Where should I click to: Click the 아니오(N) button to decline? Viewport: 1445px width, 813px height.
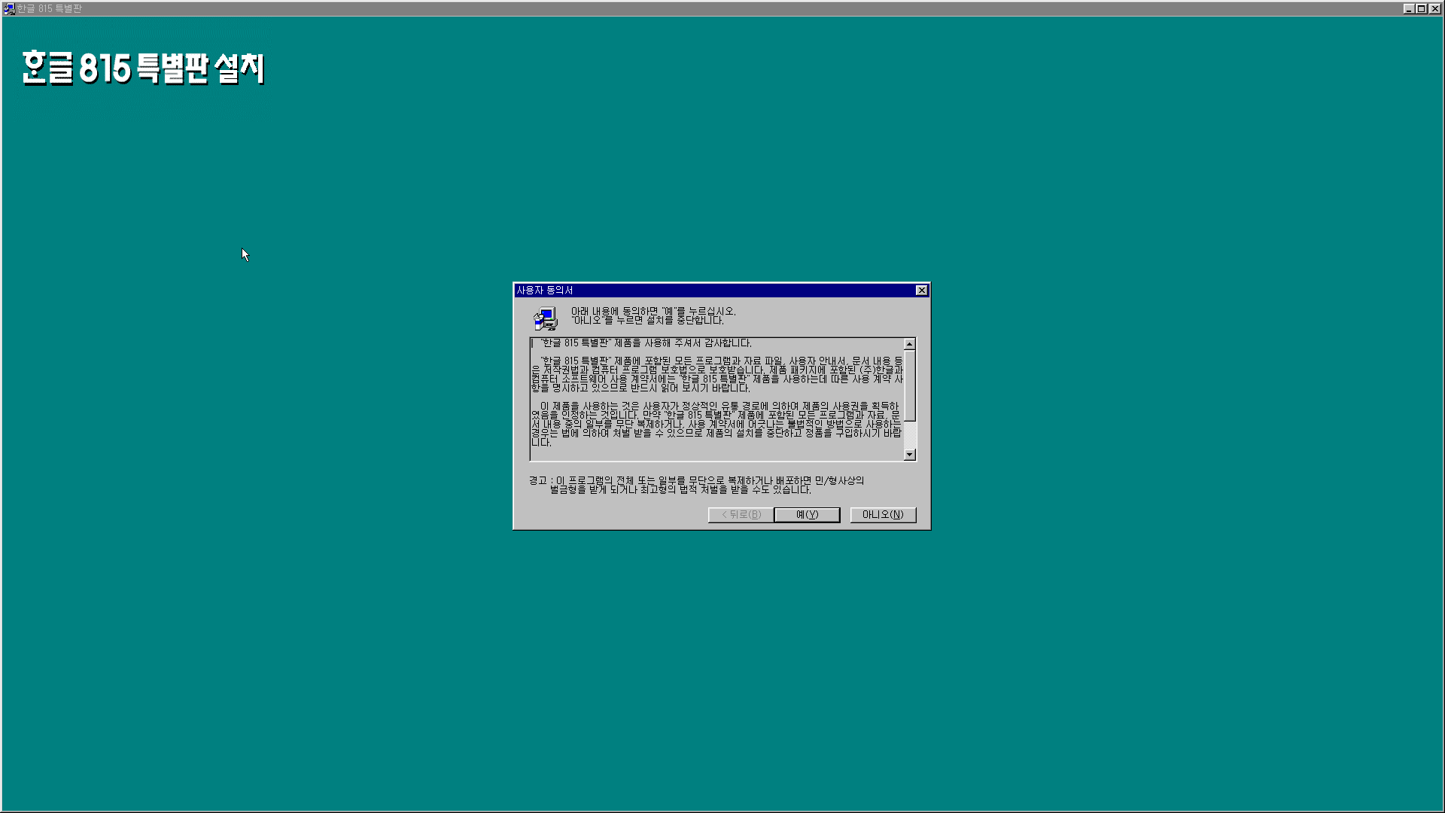point(883,515)
